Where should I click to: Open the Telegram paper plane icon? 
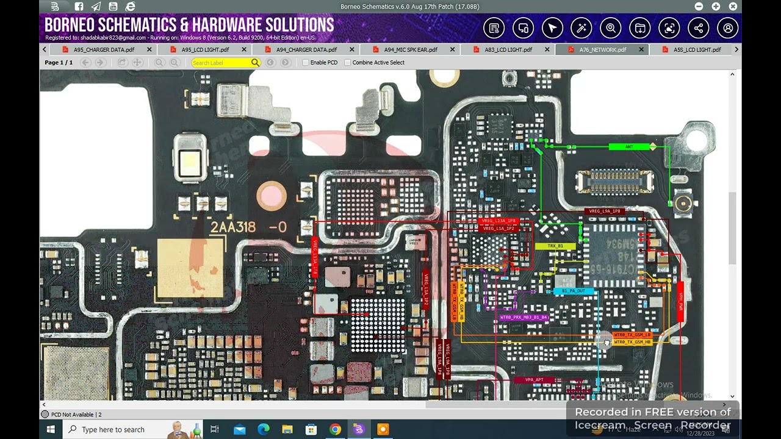(x=96, y=7)
